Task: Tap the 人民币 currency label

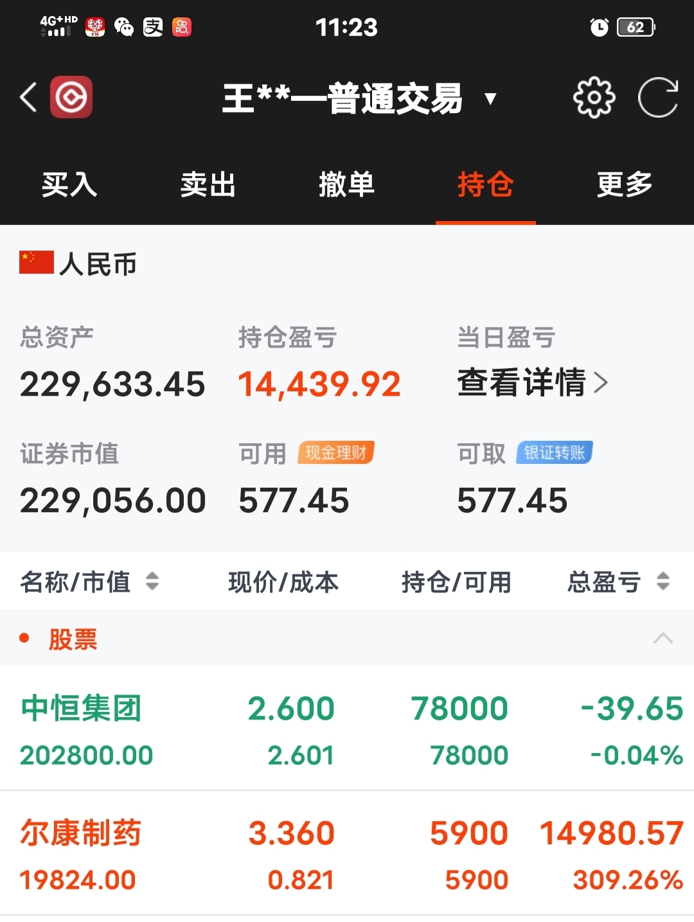Action: tap(98, 263)
